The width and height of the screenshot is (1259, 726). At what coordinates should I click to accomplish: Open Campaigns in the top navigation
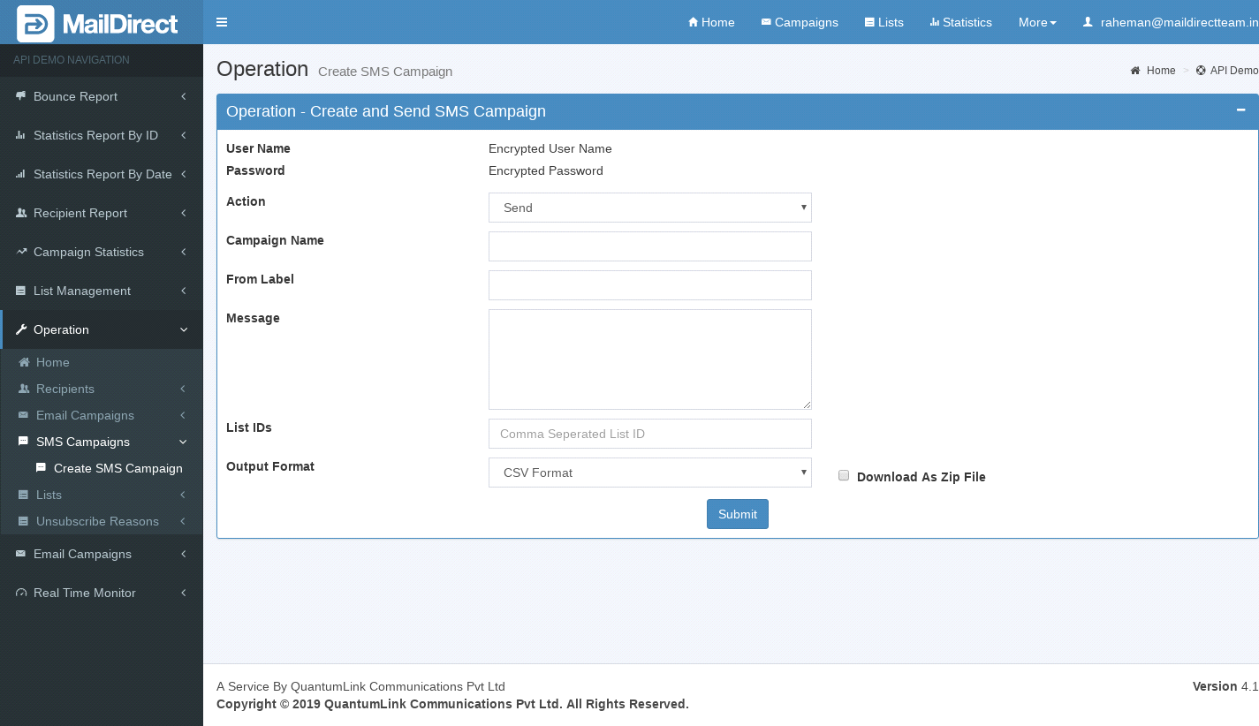800,22
